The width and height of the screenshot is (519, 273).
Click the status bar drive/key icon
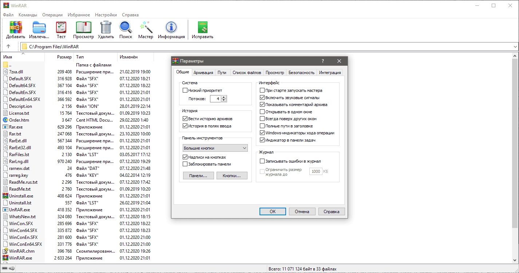pyautogui.click(x=8, y=269)
